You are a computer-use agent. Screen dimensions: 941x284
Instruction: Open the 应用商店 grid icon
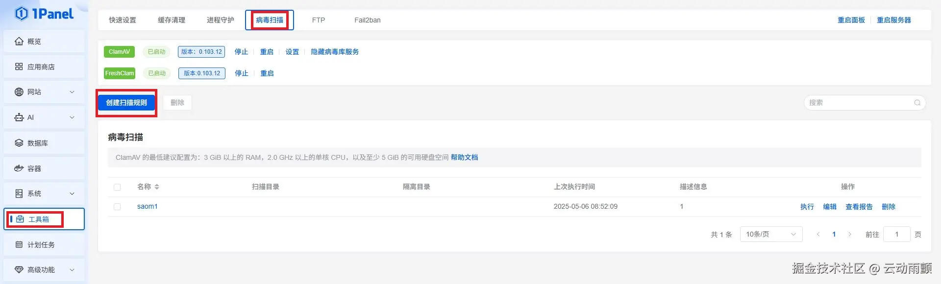(19, 67)
